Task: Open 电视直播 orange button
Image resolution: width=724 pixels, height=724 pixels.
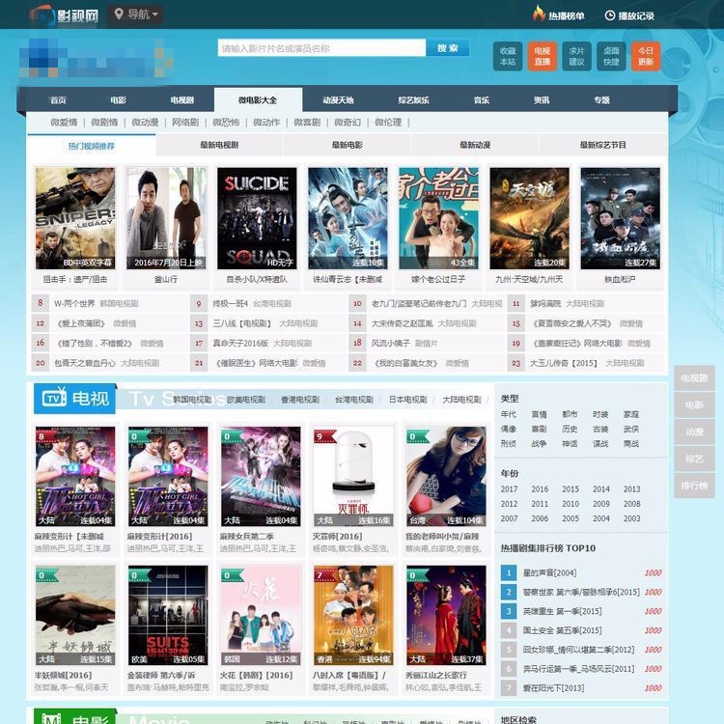Action: point(543,56)
